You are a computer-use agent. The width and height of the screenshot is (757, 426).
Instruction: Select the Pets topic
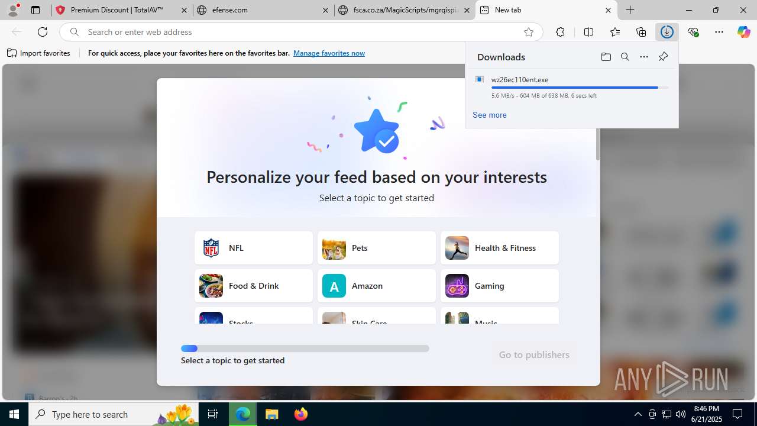point(377,248)
